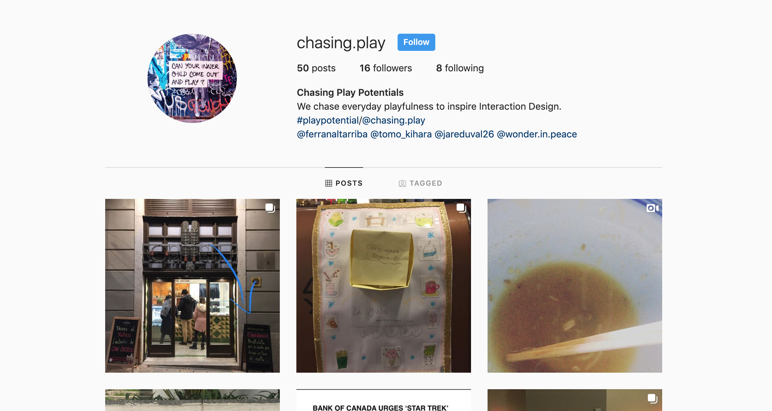Viewport: 772px width, 411px height.
Task: Click the @chasing.play mention in bio
Action: point(394,120)
